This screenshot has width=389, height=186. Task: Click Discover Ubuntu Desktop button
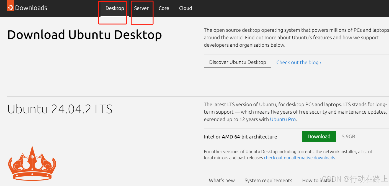pyautogui.click(x=238, y=62)
